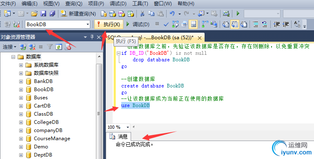
Task: Open a new DMX query
Action: (122, 13)
